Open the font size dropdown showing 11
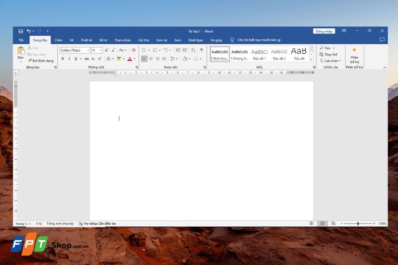 (x=97, y=50)
